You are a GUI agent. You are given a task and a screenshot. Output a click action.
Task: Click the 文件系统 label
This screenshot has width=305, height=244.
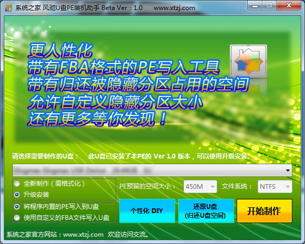237,187
